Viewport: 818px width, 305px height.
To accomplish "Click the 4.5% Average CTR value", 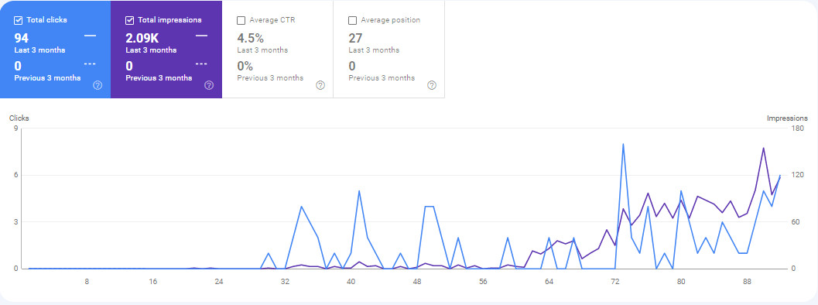I will point(251,38).
